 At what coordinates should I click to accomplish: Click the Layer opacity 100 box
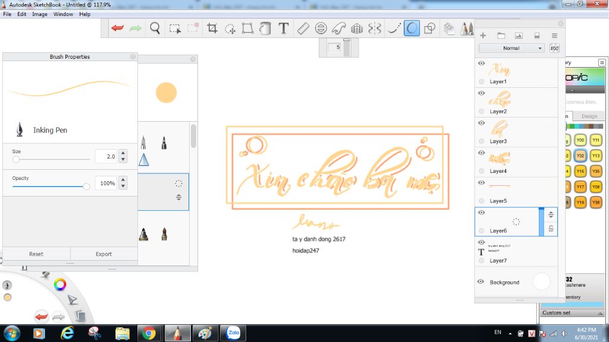[554, 48]
